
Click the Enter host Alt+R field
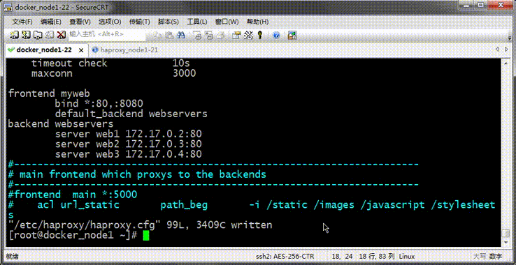tap(106, 34)
